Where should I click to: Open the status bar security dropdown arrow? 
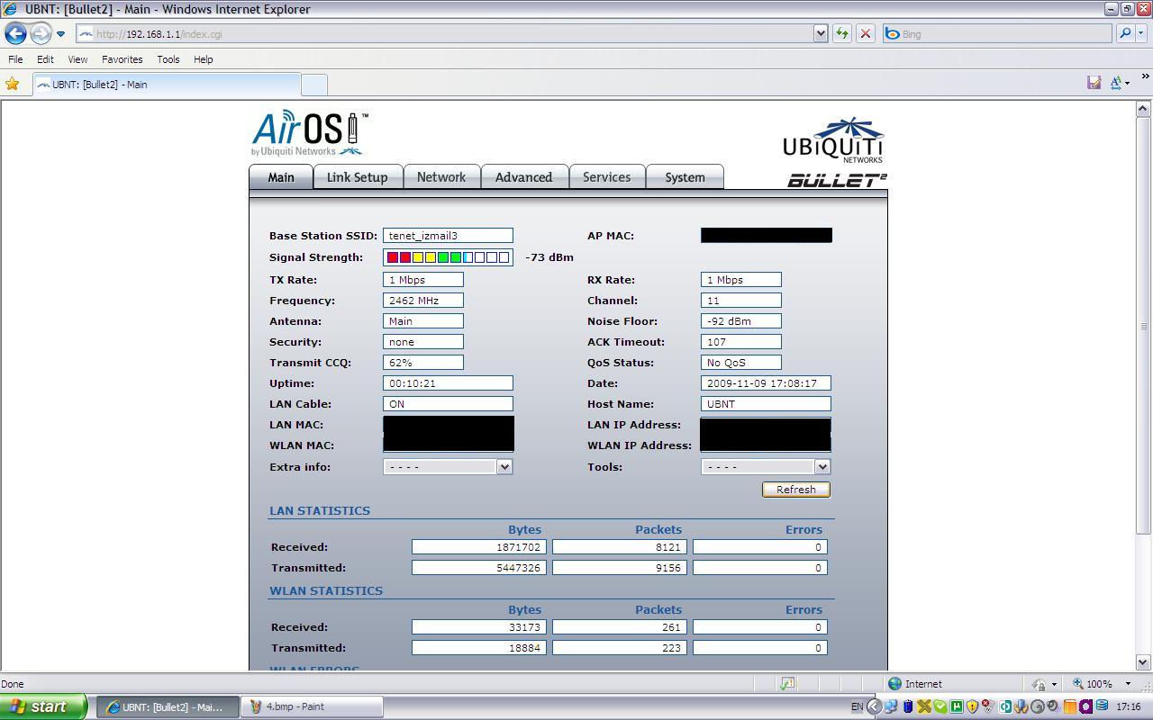point(1053,684)
